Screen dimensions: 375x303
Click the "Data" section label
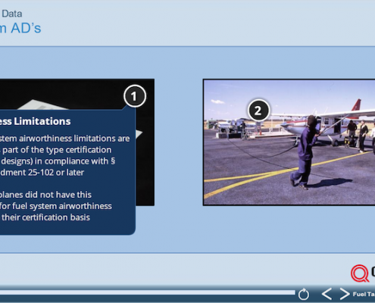[x=11, y=14]
